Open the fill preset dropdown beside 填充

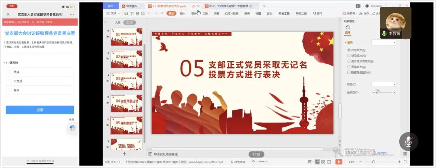click(x=384, y=42)
